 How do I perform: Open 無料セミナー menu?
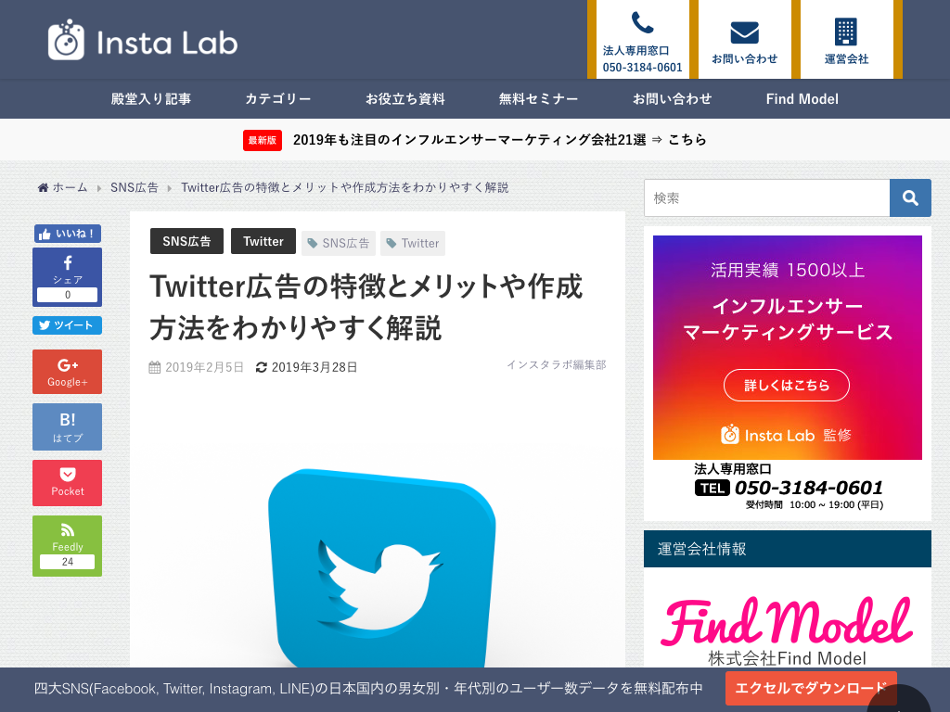click(x=539, y=98)
